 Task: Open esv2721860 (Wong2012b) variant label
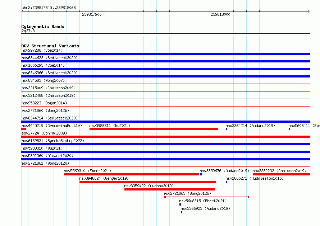[x=45, y=110]
